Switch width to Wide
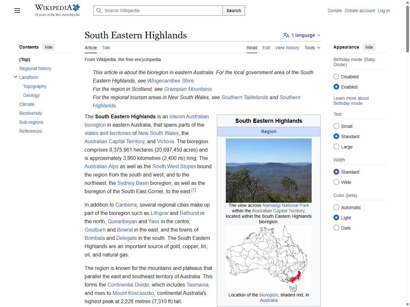Screen dimensions: 410x307 pyautogui.click(x=336, y=182)
